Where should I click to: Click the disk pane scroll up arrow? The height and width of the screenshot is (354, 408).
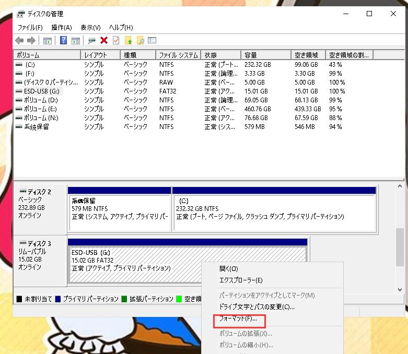coord(400,186)
